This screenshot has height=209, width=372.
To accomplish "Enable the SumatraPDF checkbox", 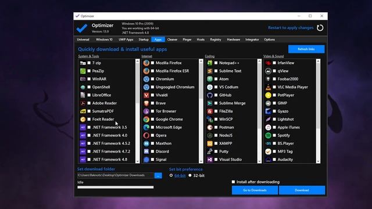I will click(89, 111).
